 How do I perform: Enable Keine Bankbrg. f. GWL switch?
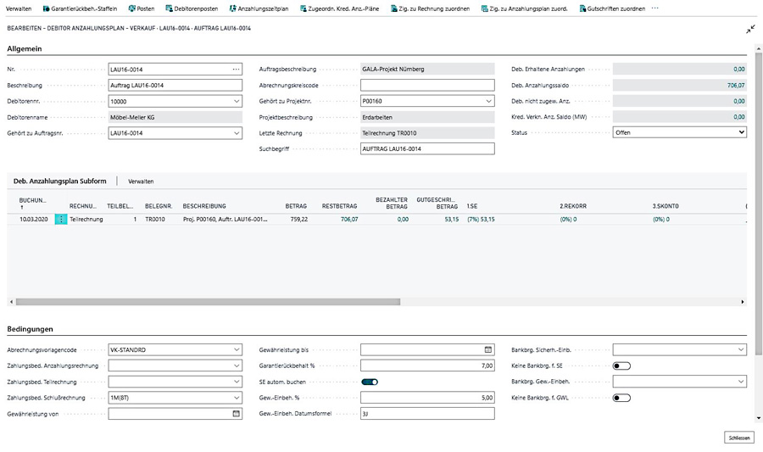[621, 398]
